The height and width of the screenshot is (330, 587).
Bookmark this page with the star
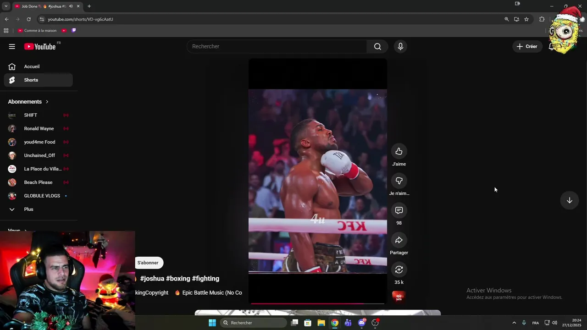pos(526,19)
